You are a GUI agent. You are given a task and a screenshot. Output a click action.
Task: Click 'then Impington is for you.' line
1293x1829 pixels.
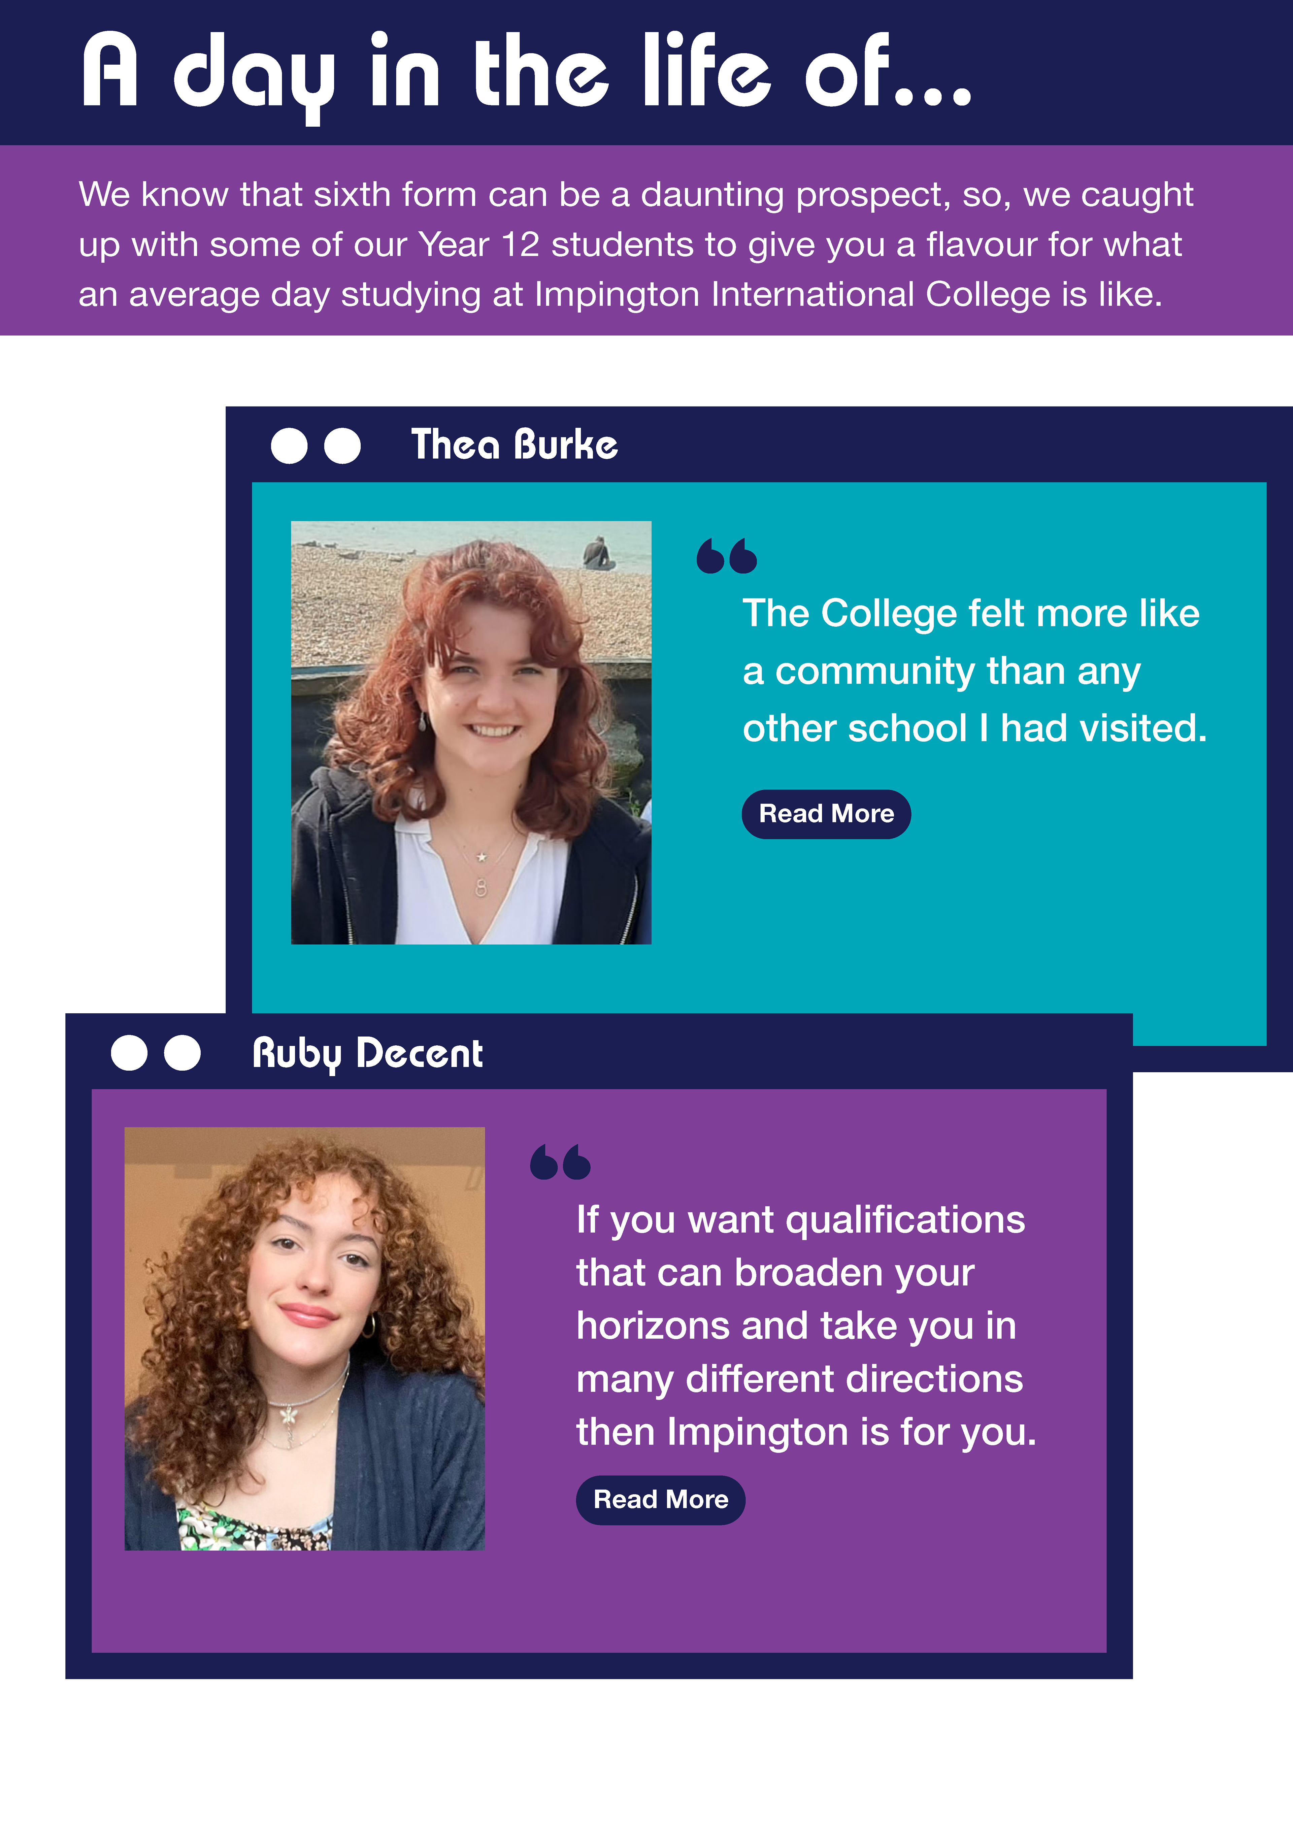806,1432
